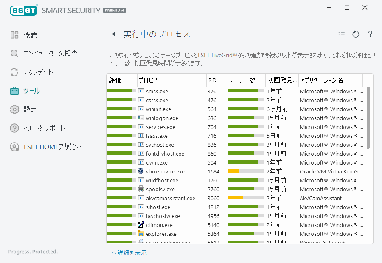
Task: Open ヘルプとサポート page
Action: pos(44,128)
